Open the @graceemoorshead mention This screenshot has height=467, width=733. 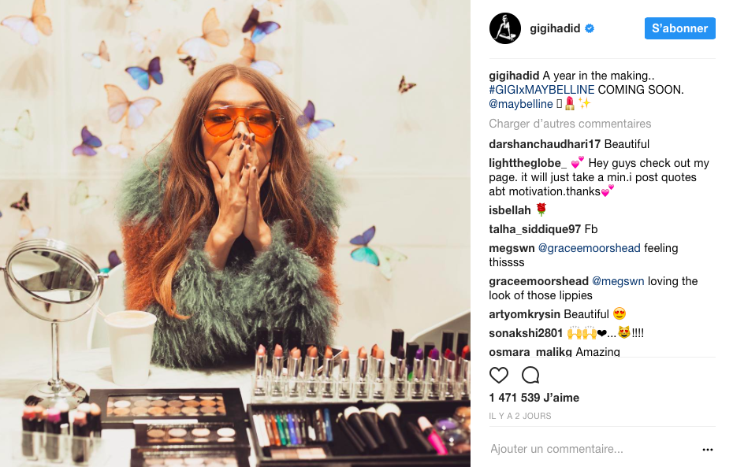click(589, 248)
